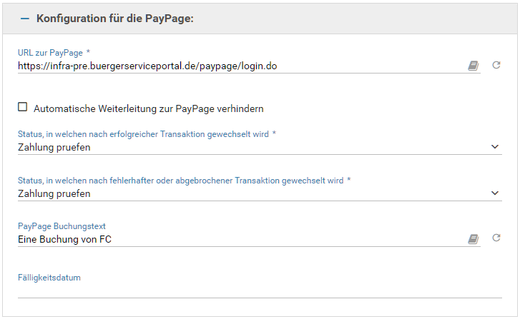520x319 pixels.
Task: Collapse section using the minus icon
Action: click(x=25, y=19)
